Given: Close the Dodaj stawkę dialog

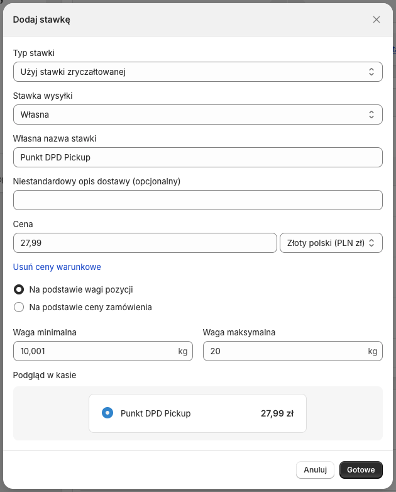Looking at the screenshot, I should point(377,20).
